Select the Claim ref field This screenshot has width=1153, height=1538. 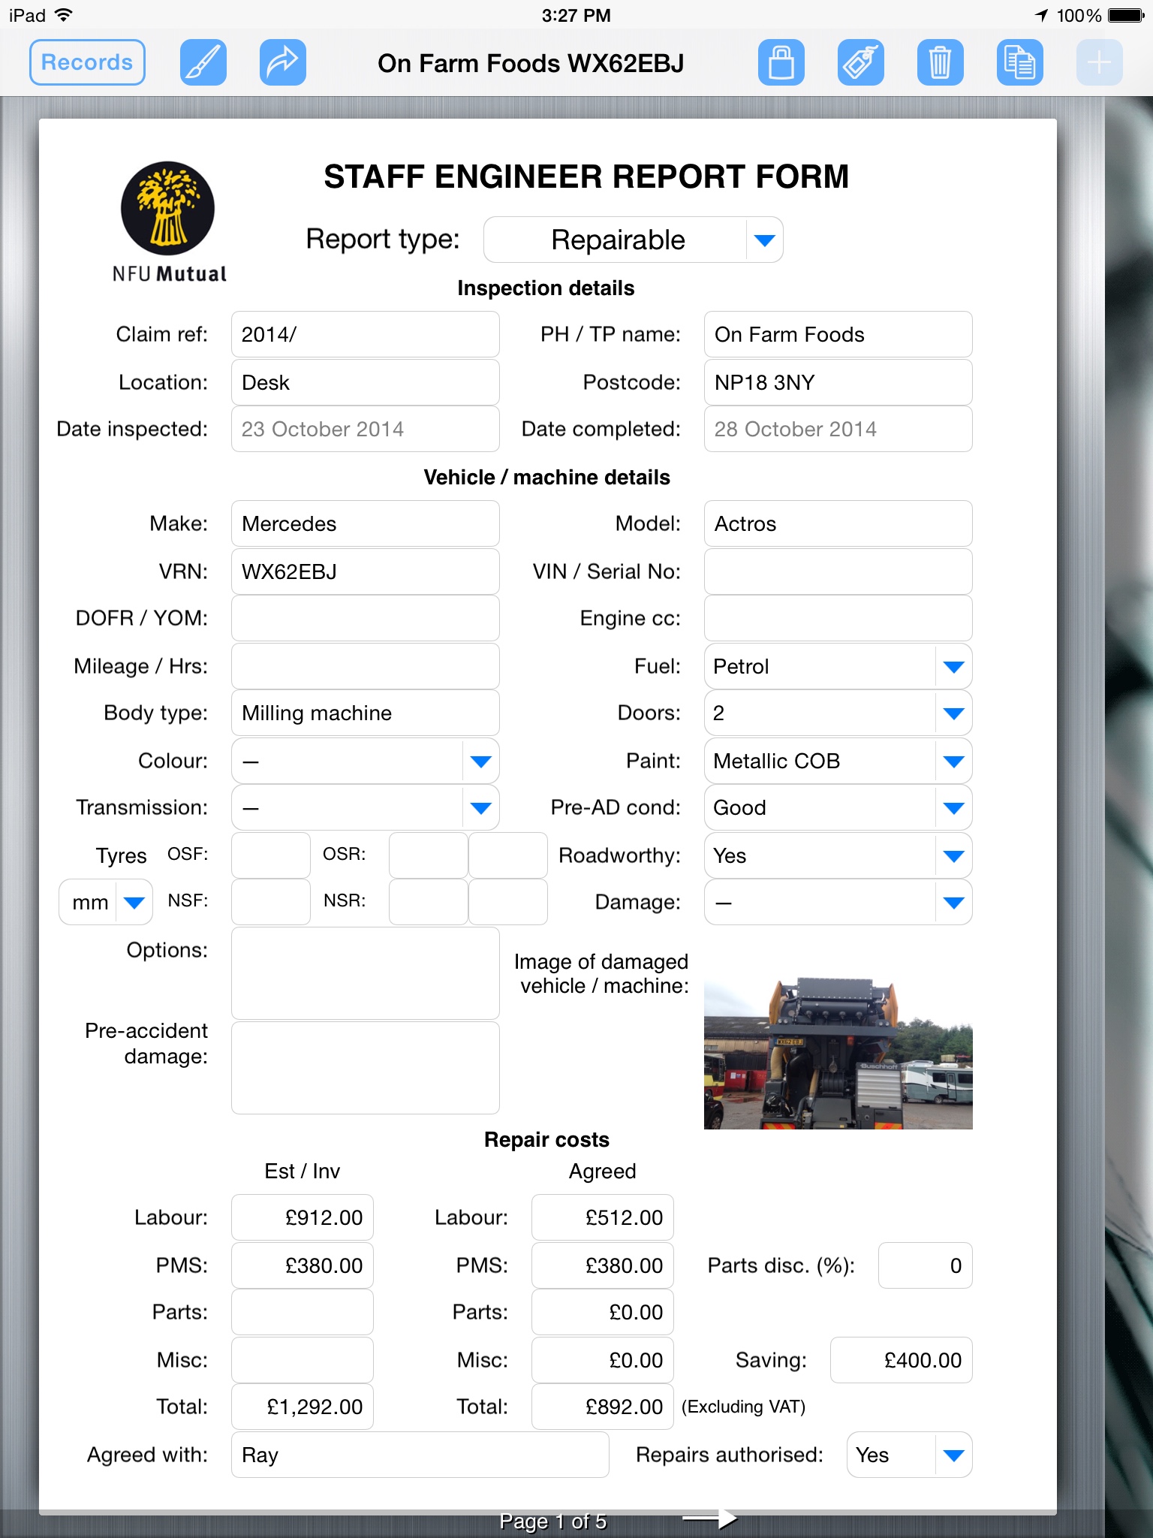point(366,334)
